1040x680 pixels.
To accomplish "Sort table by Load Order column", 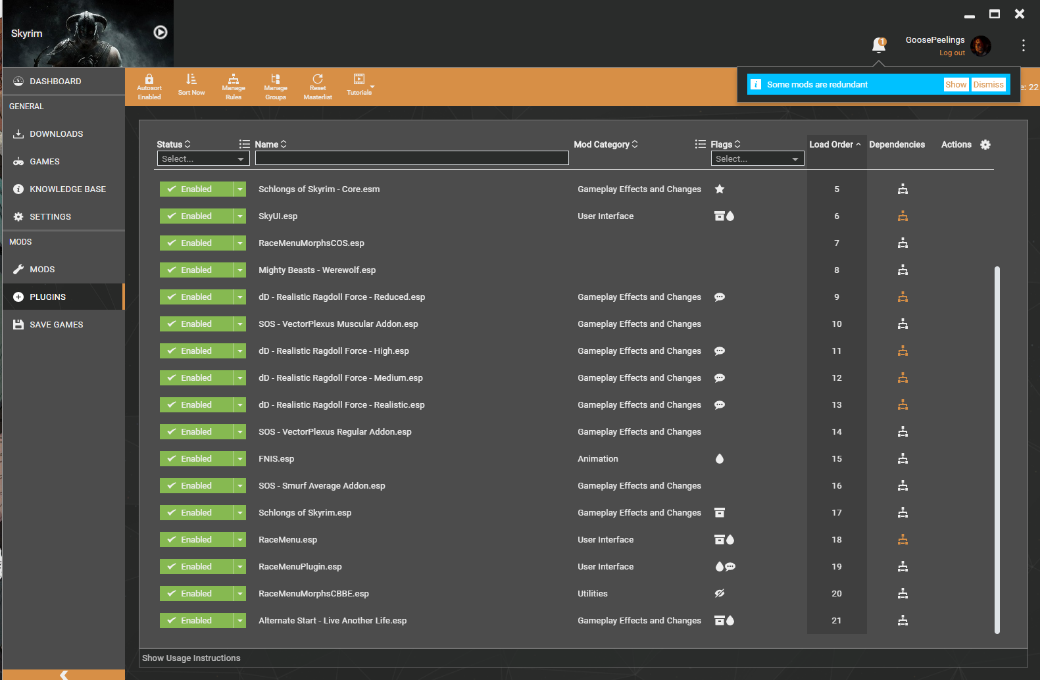I will [x=835, y=145].
